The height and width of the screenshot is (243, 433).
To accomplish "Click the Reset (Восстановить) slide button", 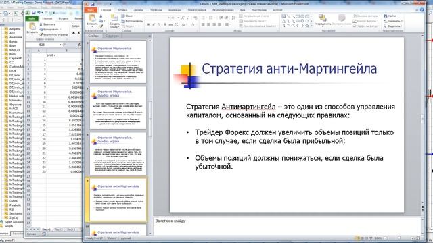I will point(132,21).
